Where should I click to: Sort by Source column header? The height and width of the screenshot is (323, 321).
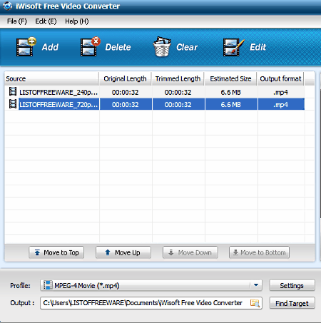pos(51,78)
